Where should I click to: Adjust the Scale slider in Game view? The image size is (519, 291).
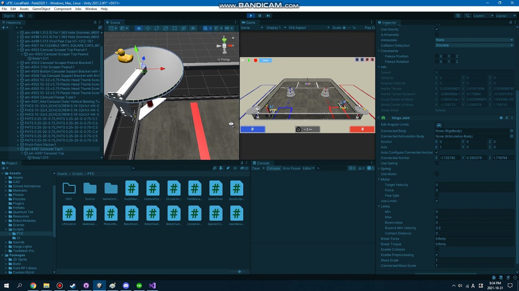pos(344,27)
